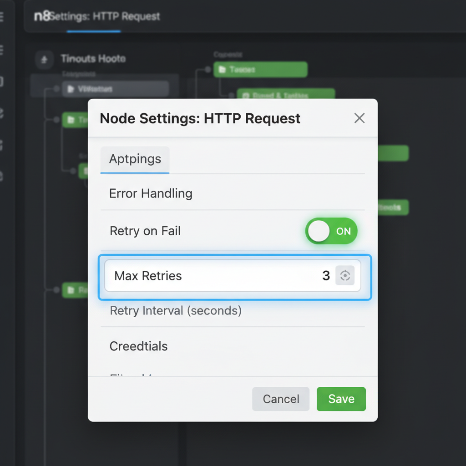Switch to the Aptpings tab
The width and height of the screenshot is (466, 466).
pos(135,159)
